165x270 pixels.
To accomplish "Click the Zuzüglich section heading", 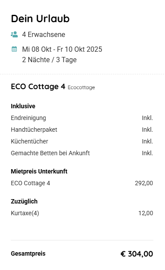I will pos(24,201).
